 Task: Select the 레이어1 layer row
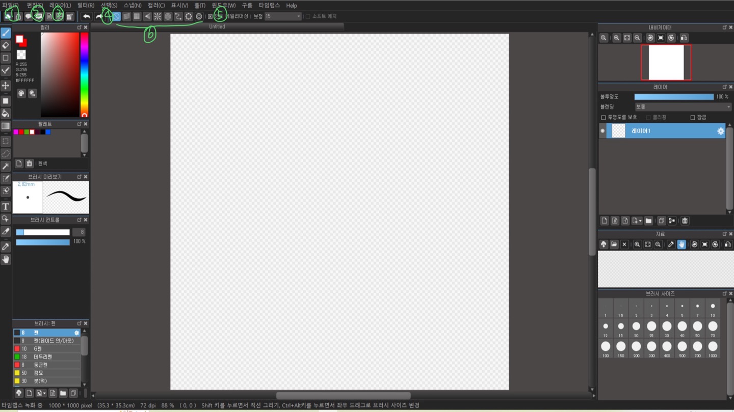(x=662, y=131)
